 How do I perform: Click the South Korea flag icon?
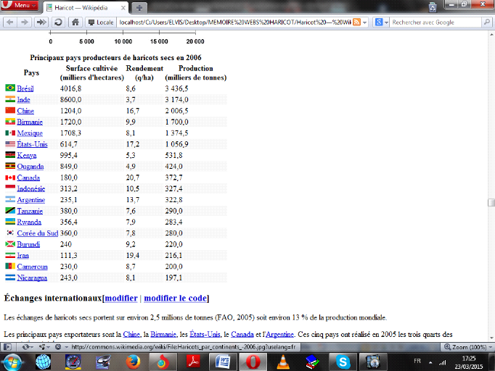(x=10, y=233)
